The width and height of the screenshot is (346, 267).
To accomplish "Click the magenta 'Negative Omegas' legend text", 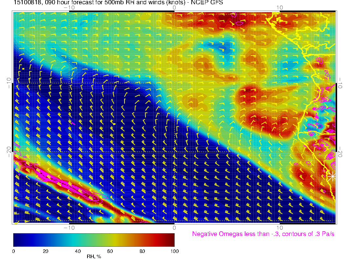I will (x=263, y=234).
